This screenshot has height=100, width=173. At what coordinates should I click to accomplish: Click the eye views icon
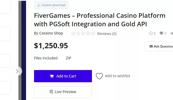172,33
